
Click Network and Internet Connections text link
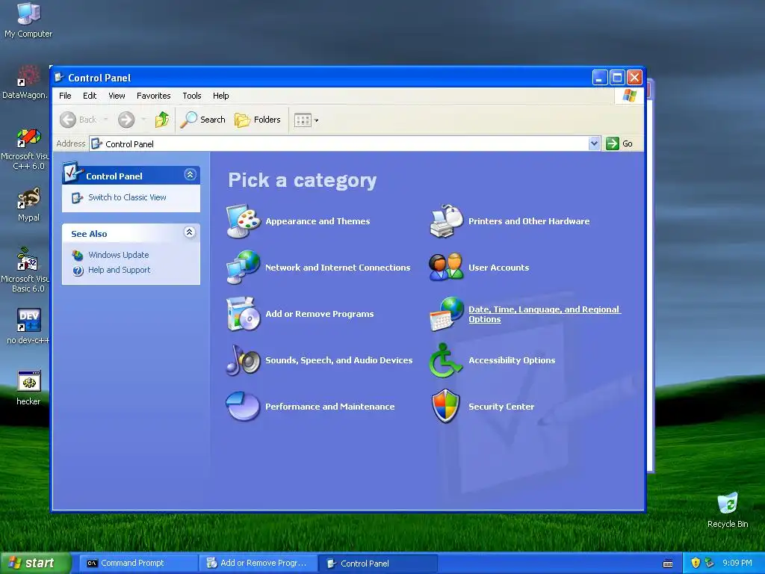338,268
